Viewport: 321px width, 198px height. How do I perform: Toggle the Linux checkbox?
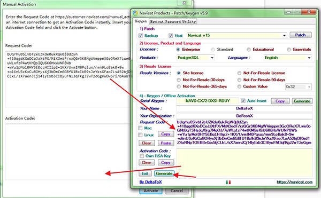[140, 135]
